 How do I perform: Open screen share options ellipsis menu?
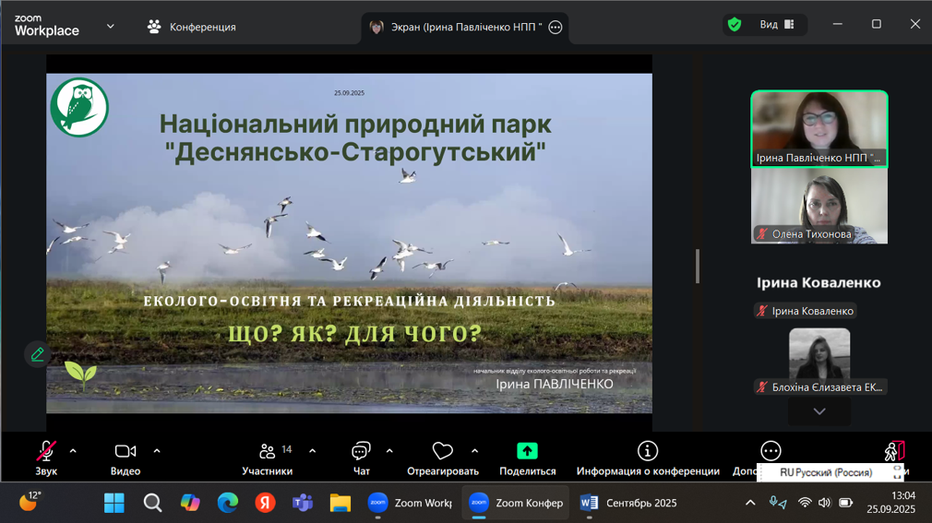(x=556, y=28)
